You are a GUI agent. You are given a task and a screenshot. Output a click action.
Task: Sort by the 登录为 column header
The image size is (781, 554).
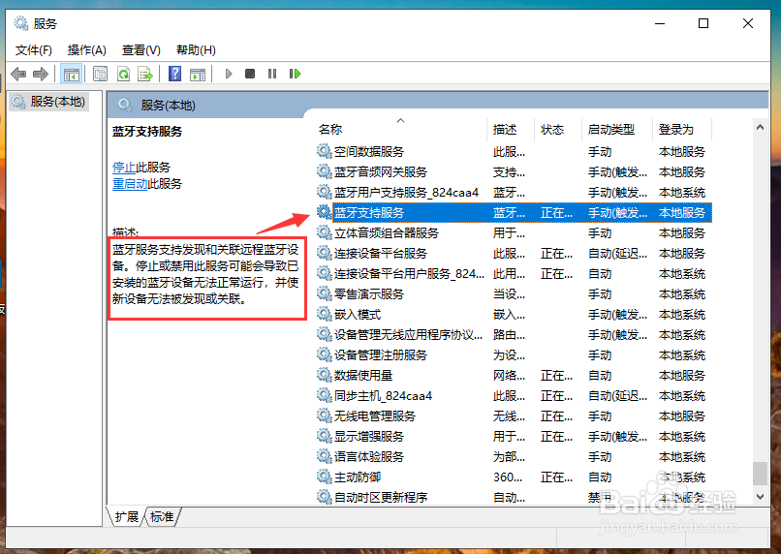pos(682,130)
